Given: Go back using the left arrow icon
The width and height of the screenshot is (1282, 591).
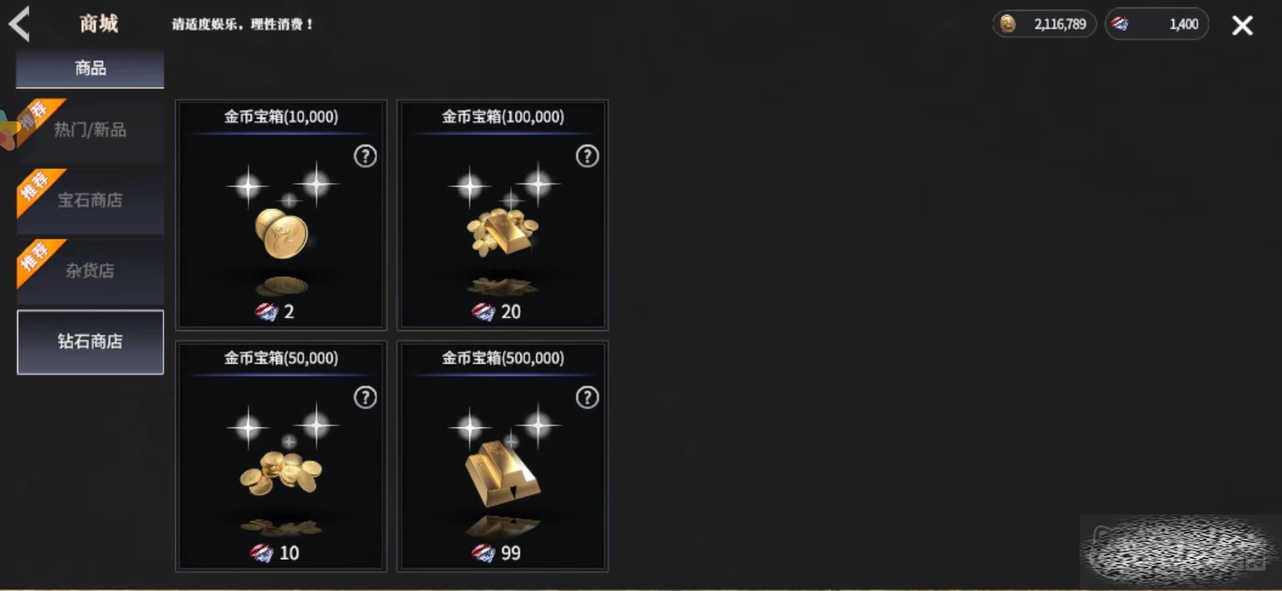Looking at the screenshot, I should pyautogui.click(x=20, y=24).
